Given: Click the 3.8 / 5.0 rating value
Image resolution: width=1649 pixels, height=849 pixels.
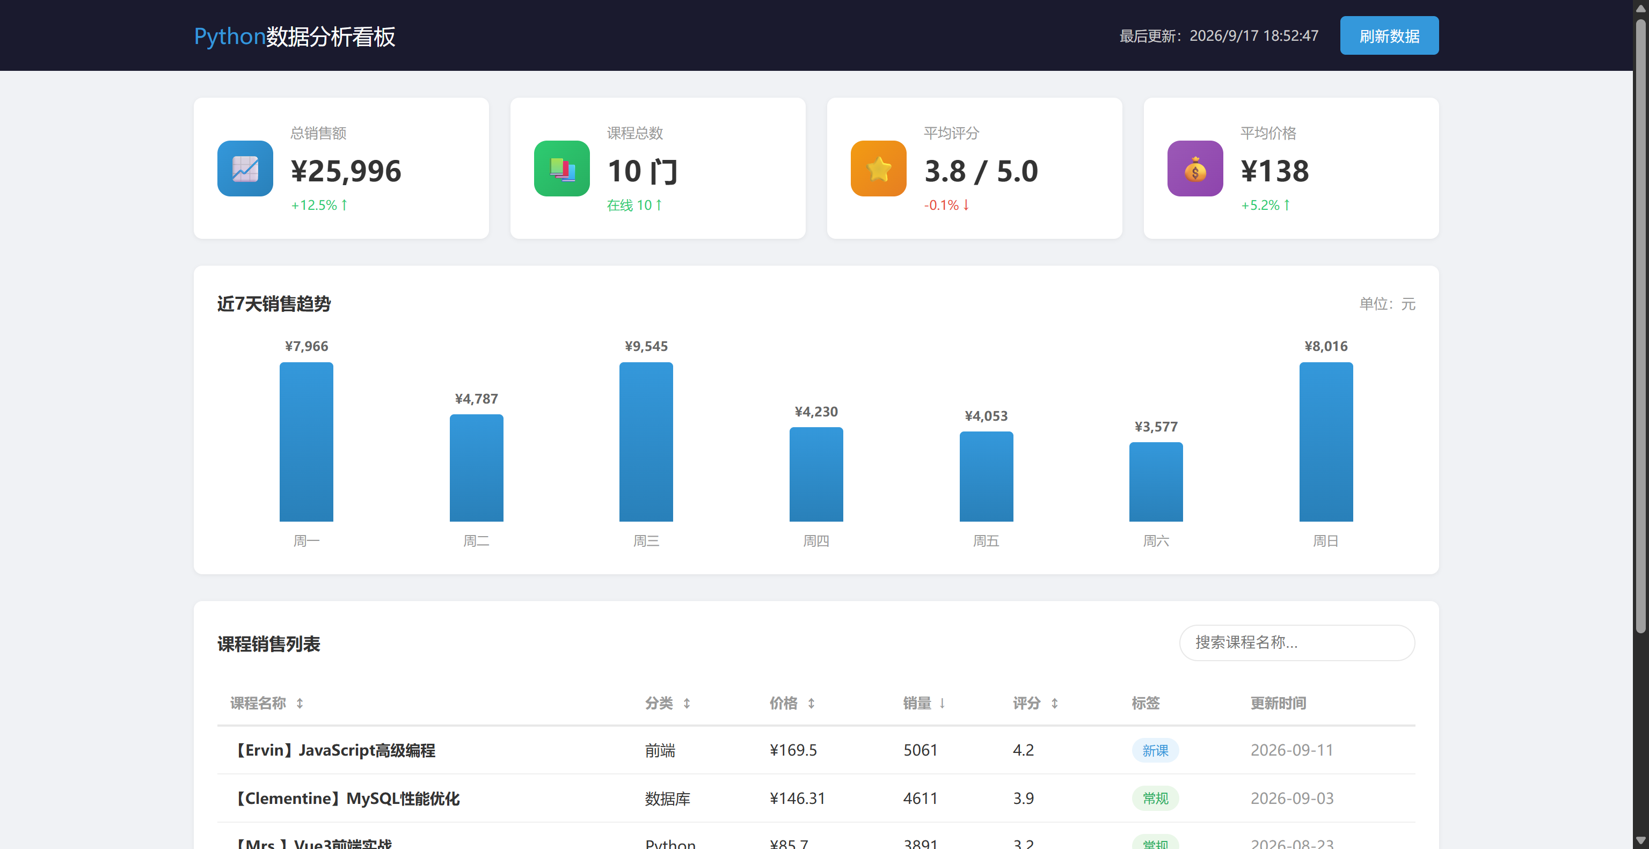Looking at the screenshot, I should [x=981, y=171].
